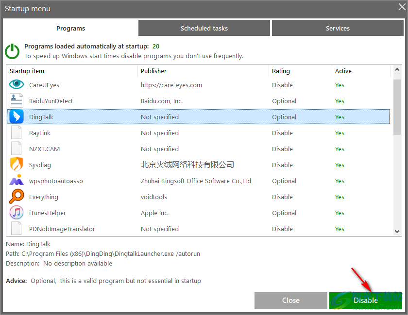The width and height of the screenshot is (408, 315).
Task: Select the Everything entry
Action: pyautogui.click(x=43, y=197)
